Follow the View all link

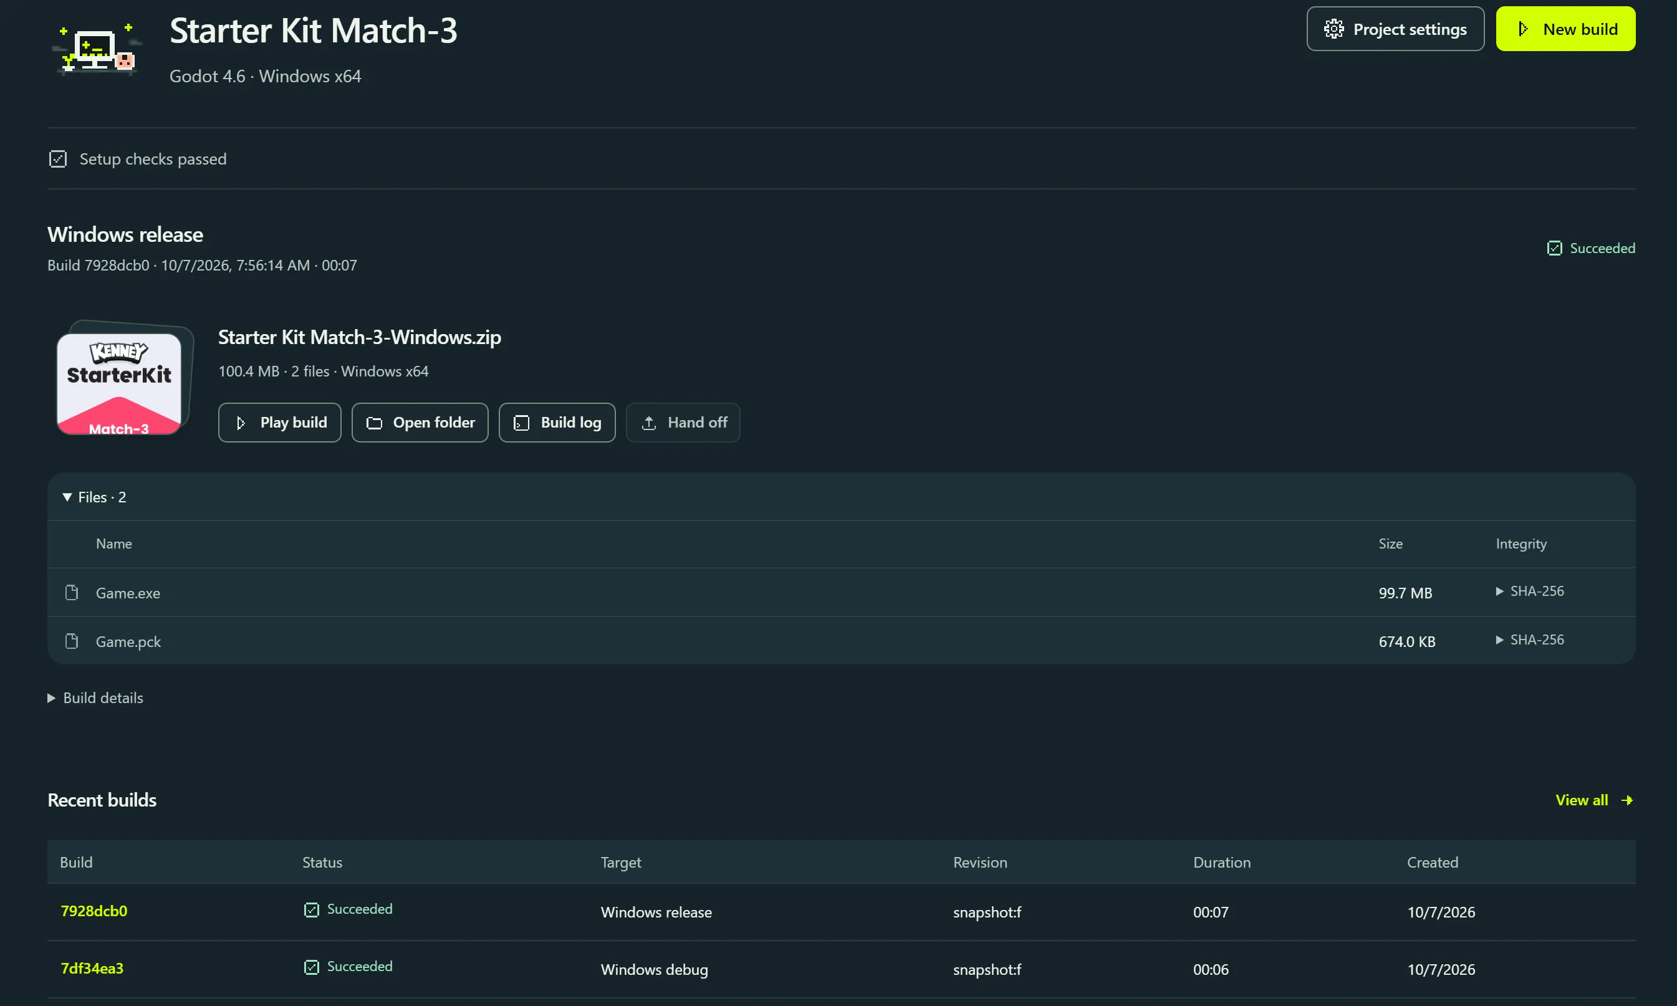click(x=1593, y=800)
